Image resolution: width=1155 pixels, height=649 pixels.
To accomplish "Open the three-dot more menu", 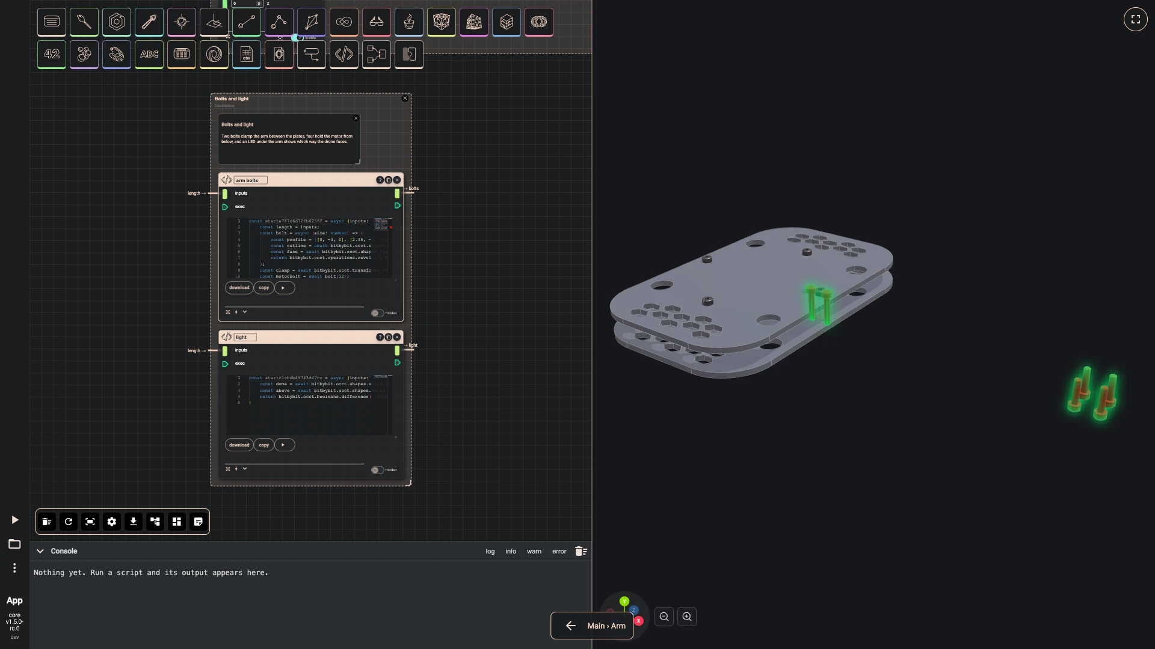I will 14,568.
